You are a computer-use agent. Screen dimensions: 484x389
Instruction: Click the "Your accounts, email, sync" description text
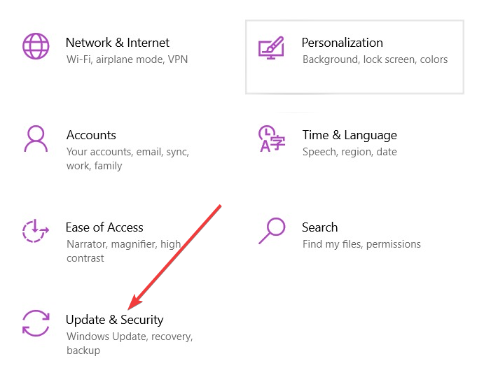click(x=127, y=152)
